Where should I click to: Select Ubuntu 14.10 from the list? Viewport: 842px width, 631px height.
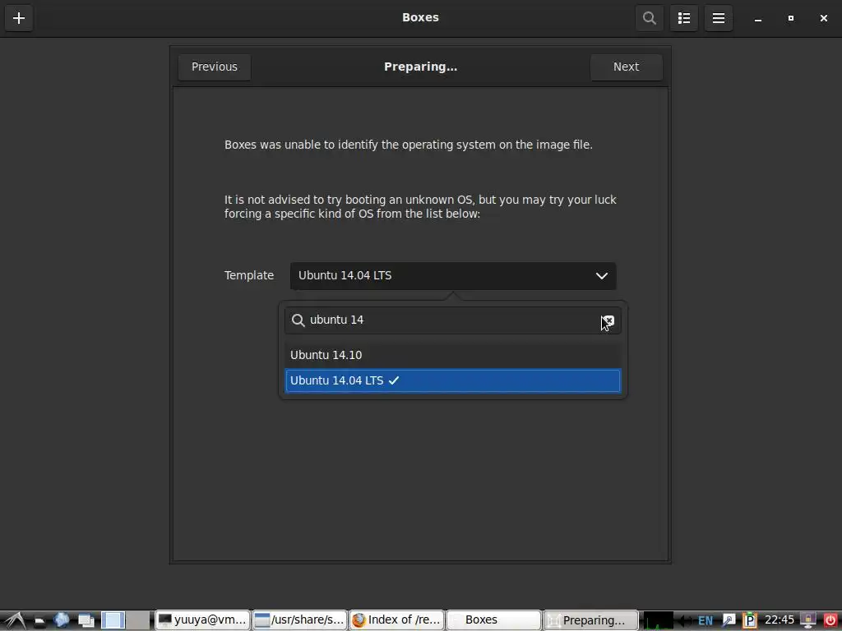coord(453,355)
